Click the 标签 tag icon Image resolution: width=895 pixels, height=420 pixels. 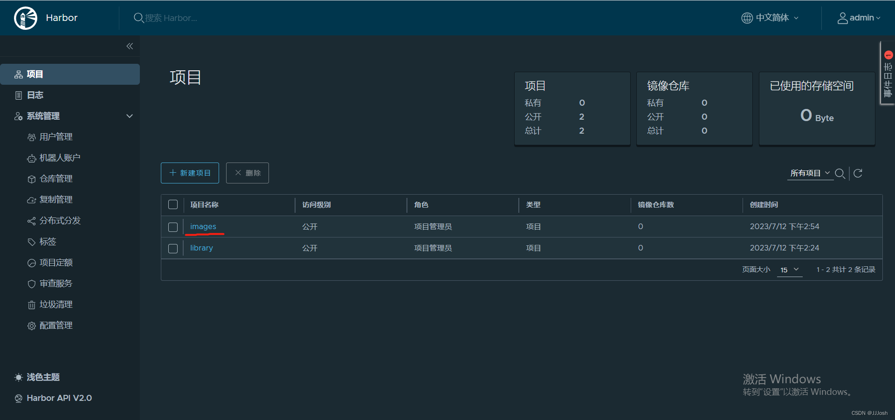(x=31, y=242)
